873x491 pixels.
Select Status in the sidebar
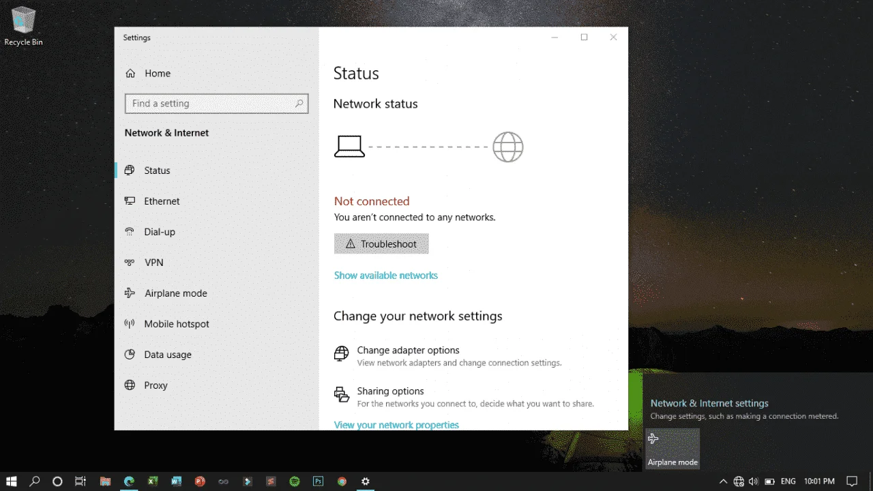pos(157,170)
